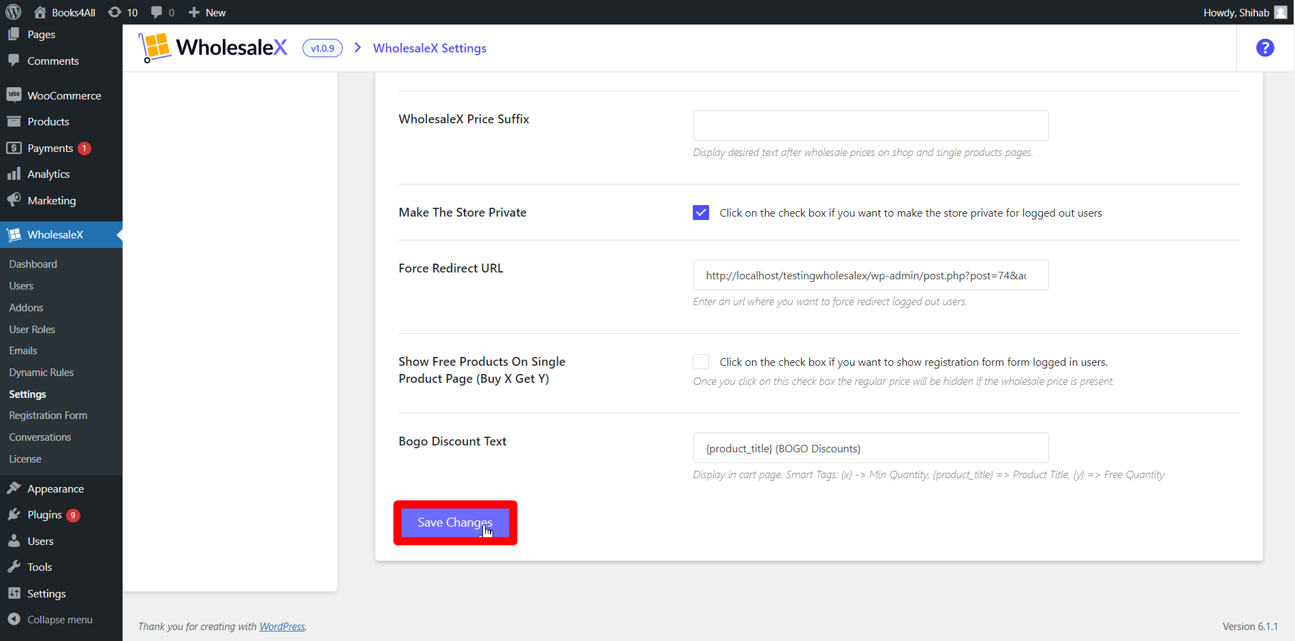Screen dimensions: 1295x641
Task: Click the Users person icon
Action: point(14,541)
